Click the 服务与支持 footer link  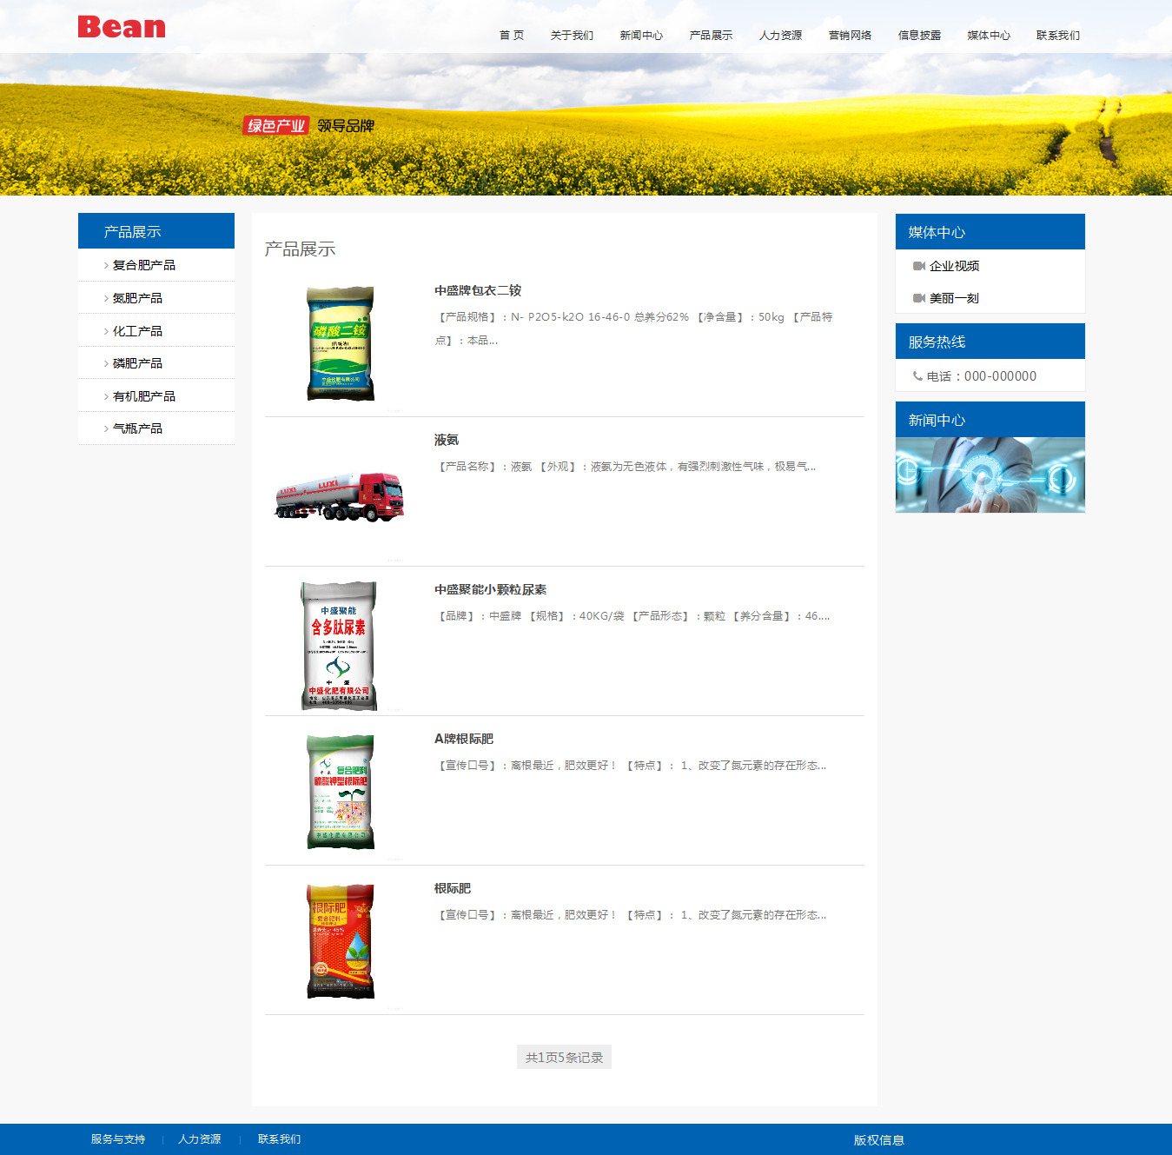[118, 1139]
